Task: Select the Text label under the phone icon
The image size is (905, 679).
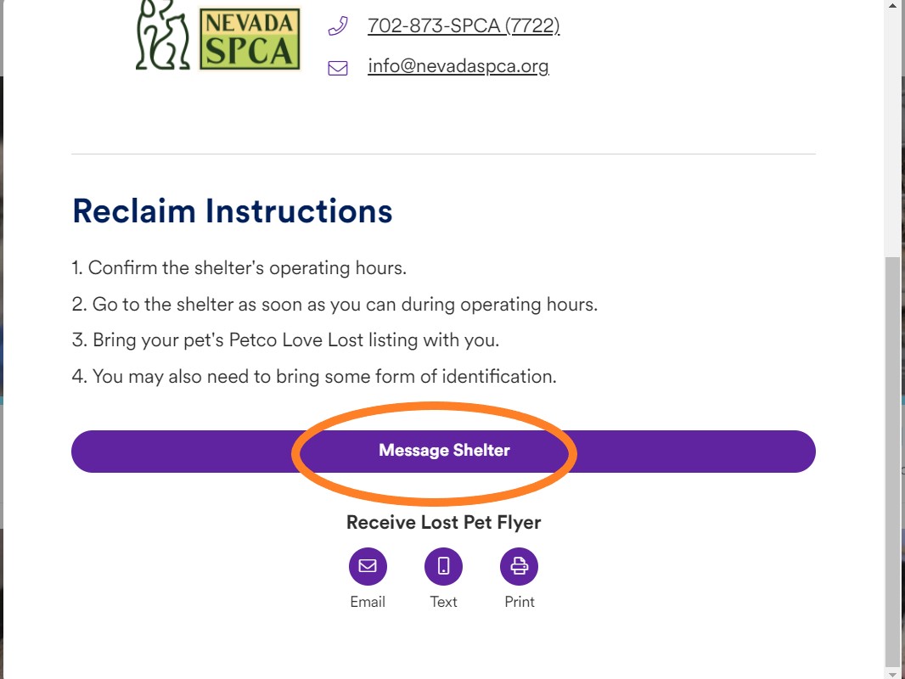Action: coord(443,602)
